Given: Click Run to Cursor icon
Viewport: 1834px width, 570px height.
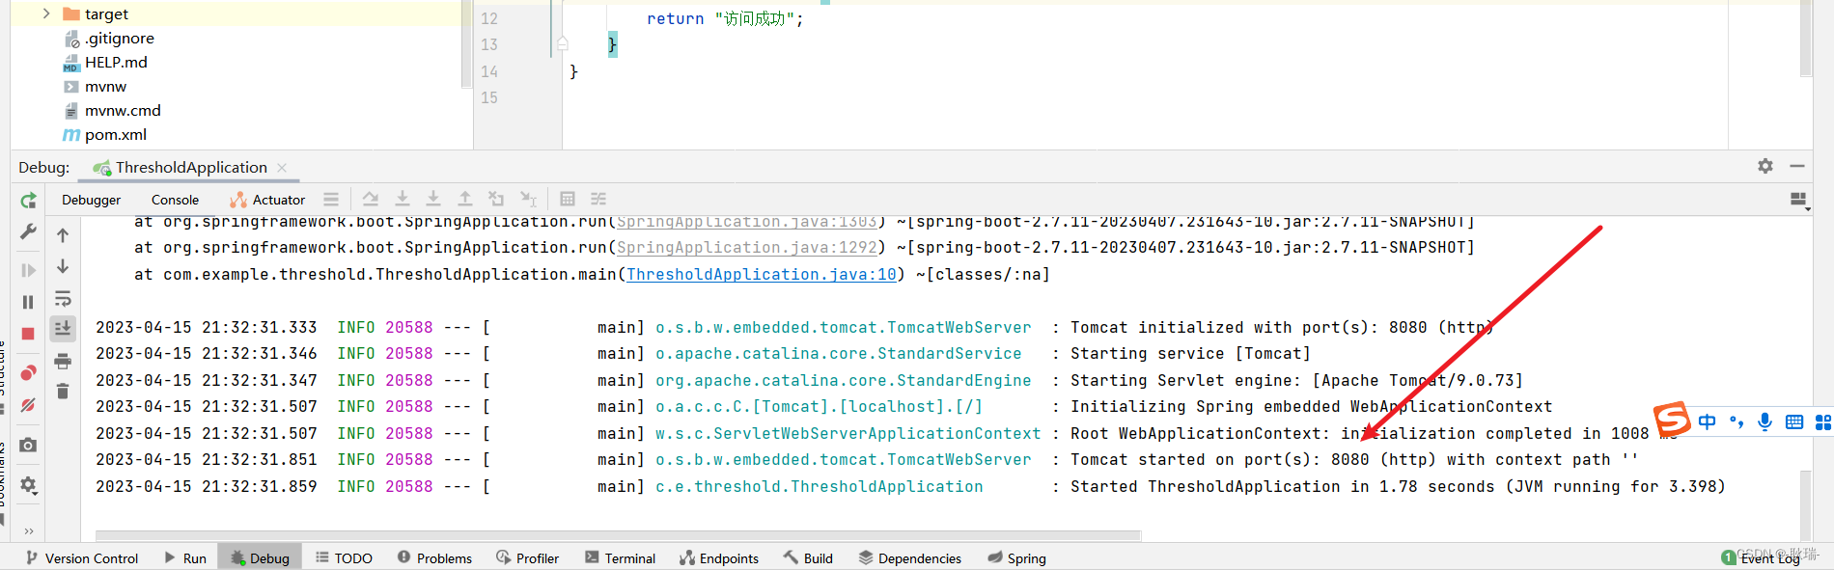Looking at the screenshot, I should coord(528,199).
